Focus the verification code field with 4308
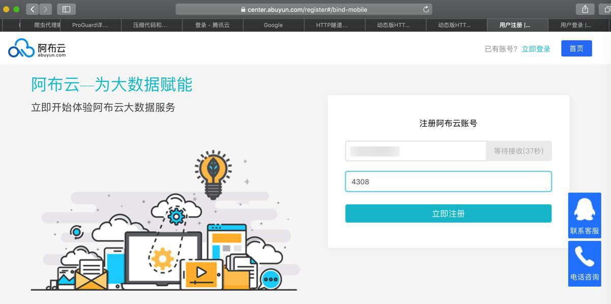611x304 pixels. click(448, 181)
